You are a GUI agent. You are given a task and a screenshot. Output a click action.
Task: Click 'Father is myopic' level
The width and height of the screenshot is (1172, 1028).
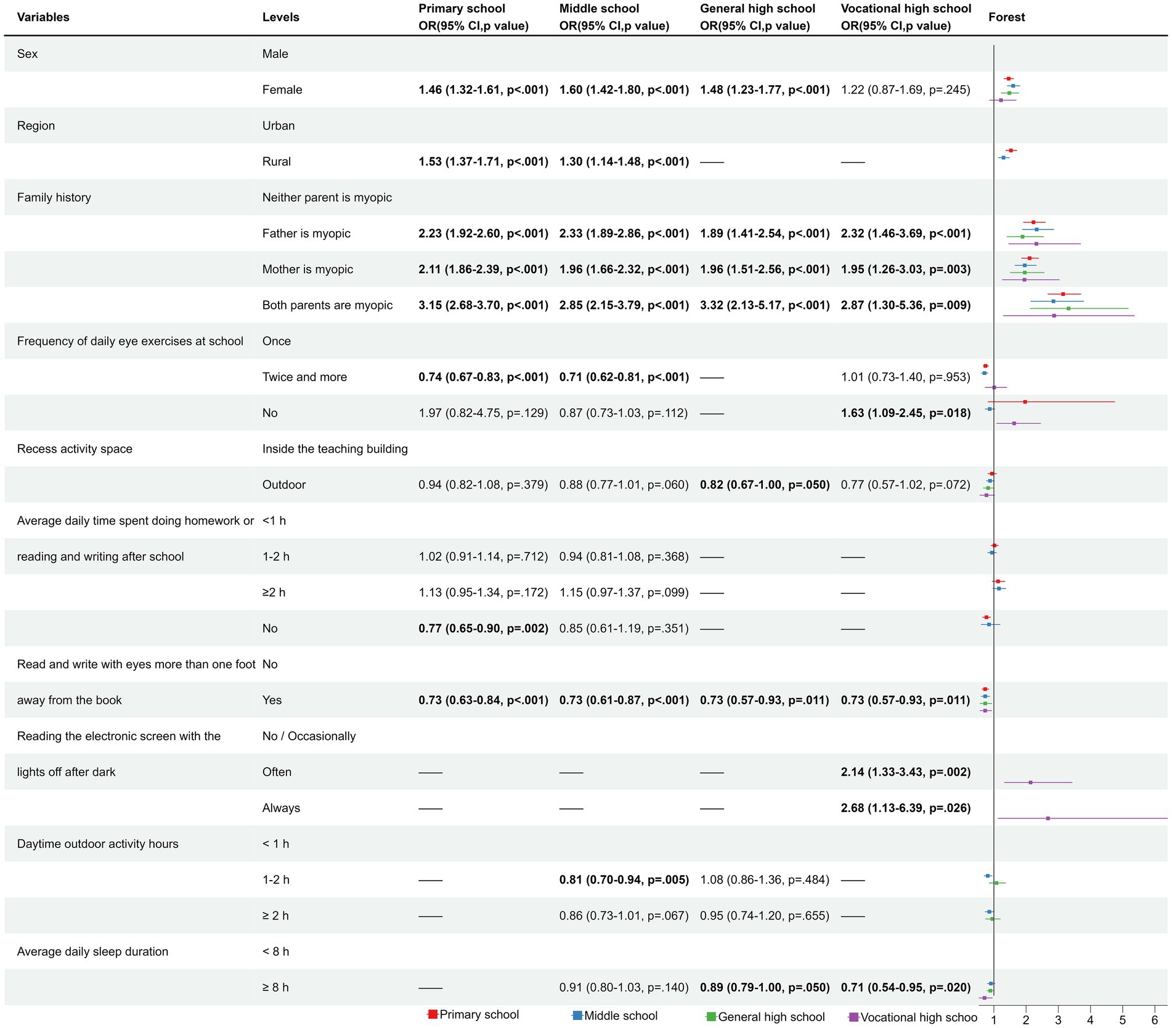pyautogui.click(x=306, y=233)
